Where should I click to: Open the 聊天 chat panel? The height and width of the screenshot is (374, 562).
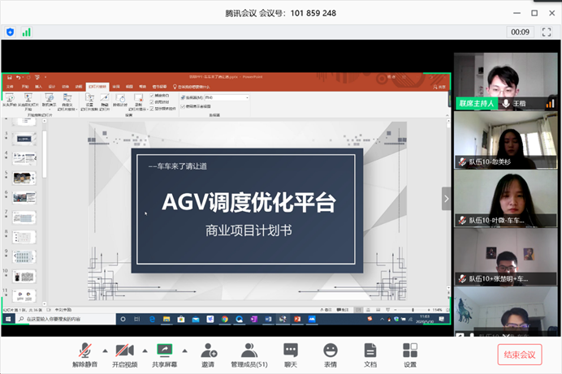click(x=291, y=351)
